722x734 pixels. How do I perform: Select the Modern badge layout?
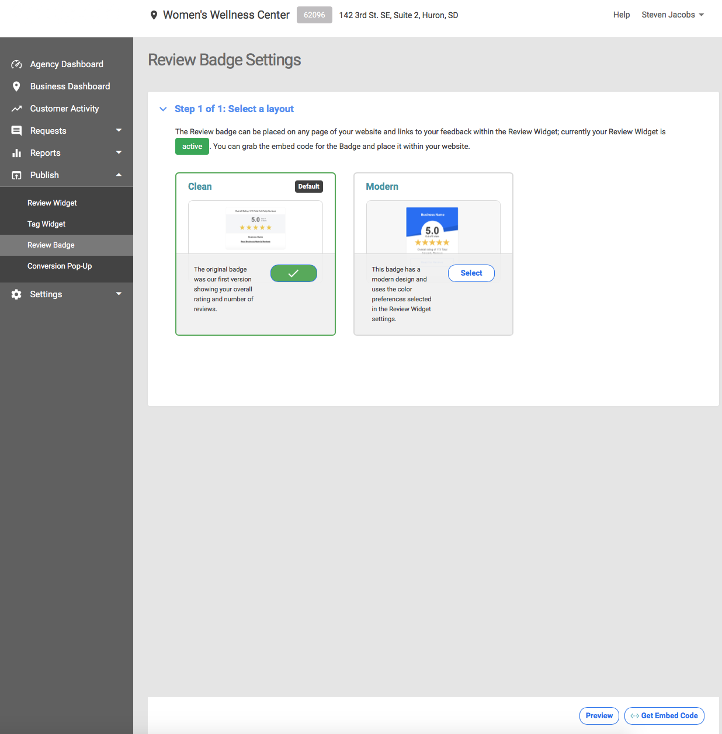(x=471, y=273)
